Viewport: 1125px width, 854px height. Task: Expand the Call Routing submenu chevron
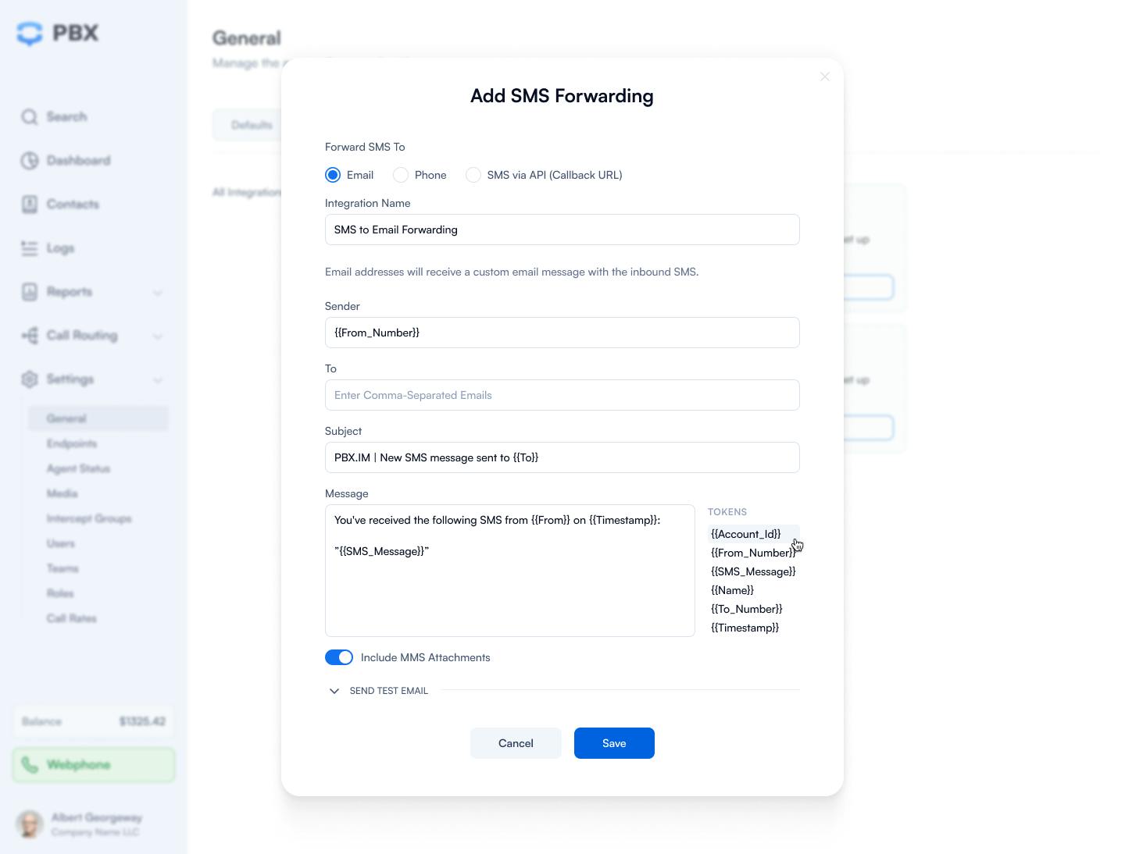tap(158, 336)
